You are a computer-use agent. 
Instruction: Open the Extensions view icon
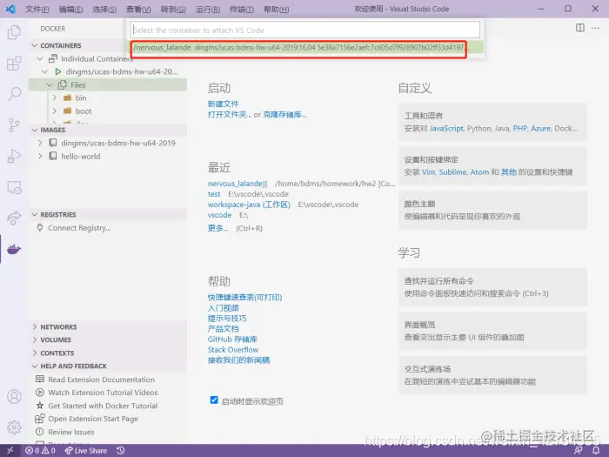(14, 63)
